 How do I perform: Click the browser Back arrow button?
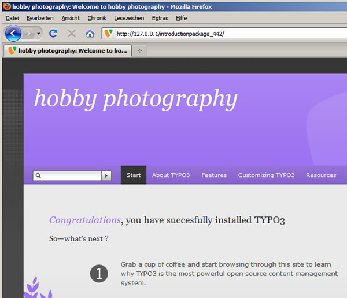13,33
